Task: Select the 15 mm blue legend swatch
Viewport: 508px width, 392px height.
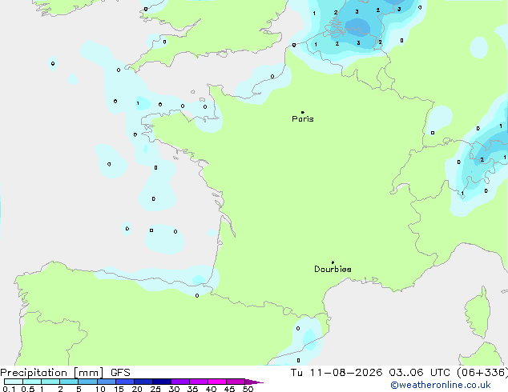Action: (x=125, y=382)
